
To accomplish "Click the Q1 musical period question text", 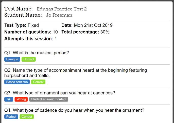I will (x=37, y=53).
